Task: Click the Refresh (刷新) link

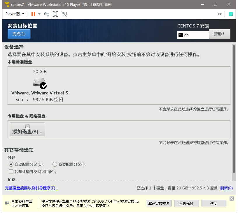Action: click(x=226, y=188)
